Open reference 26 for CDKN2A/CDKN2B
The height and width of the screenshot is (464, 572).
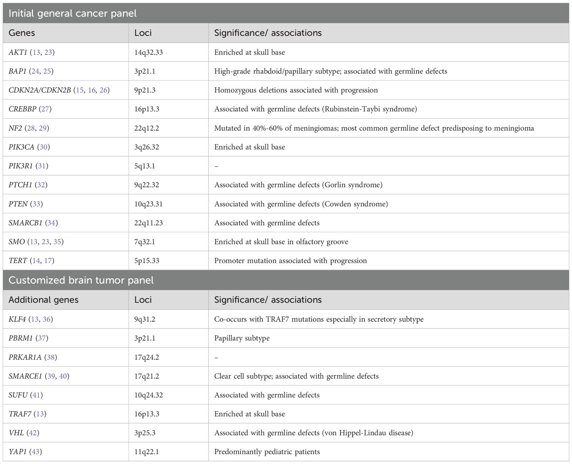click(x=103, y=90)
